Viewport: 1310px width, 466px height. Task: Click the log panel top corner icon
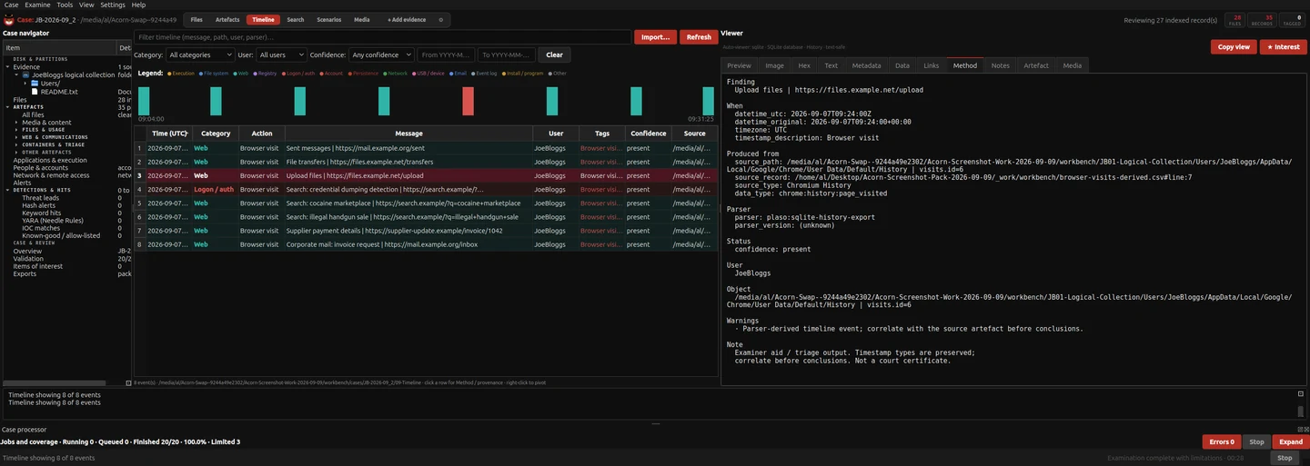click(x=1301, y=394)
